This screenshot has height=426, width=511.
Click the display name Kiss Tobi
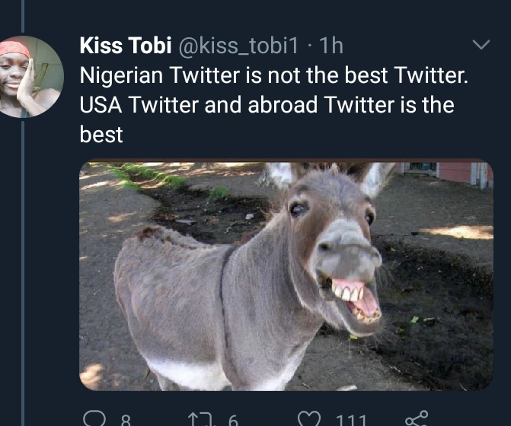(126, 46)
